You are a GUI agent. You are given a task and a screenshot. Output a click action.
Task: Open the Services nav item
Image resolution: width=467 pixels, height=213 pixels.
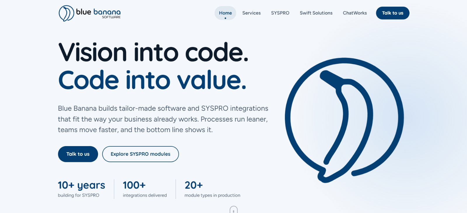coord(251,13)
